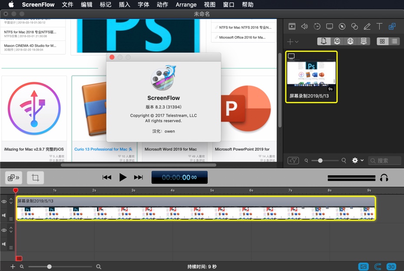This screenshot has height=271, width=404.
Task: Open the video properties panel
Action: pyautogui.click(x=292, y=26)
